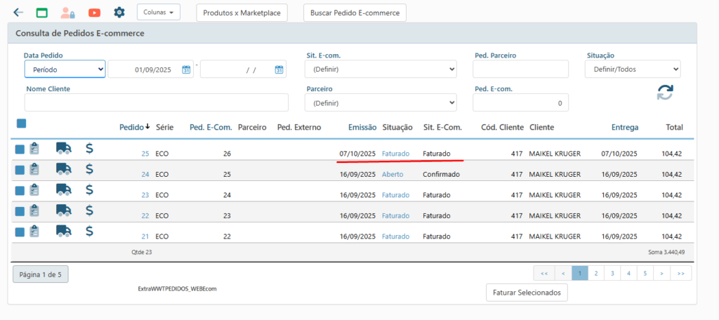Click the user lock permissions icon
The width and height of the screenshot is (719, 320).
[67, 13]
